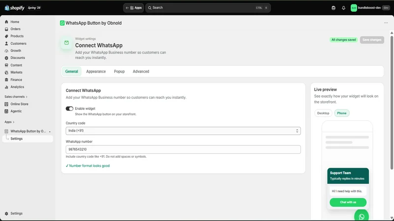Open Markets via its globe icon

pyautogui.click(x=6, y=72)
